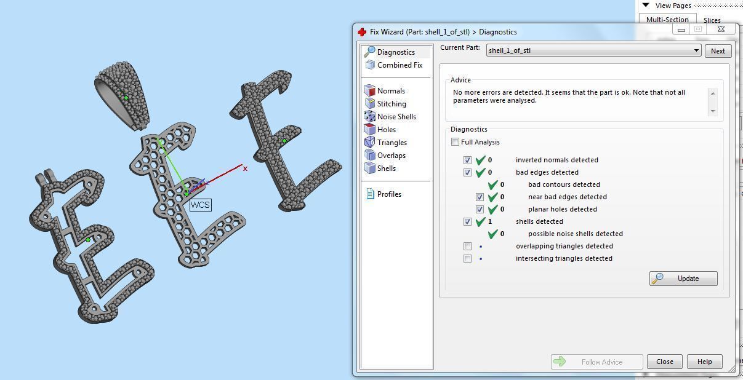Click the Close button in Fix Wizard

665,362
